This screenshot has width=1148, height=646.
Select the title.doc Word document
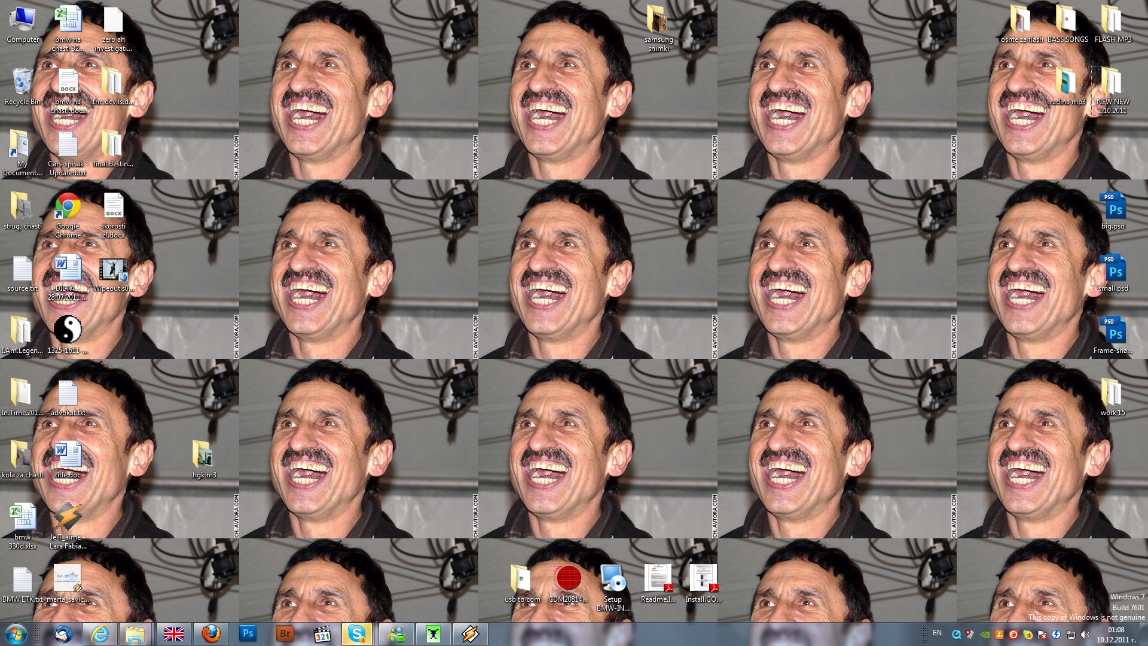click(68, 460)
